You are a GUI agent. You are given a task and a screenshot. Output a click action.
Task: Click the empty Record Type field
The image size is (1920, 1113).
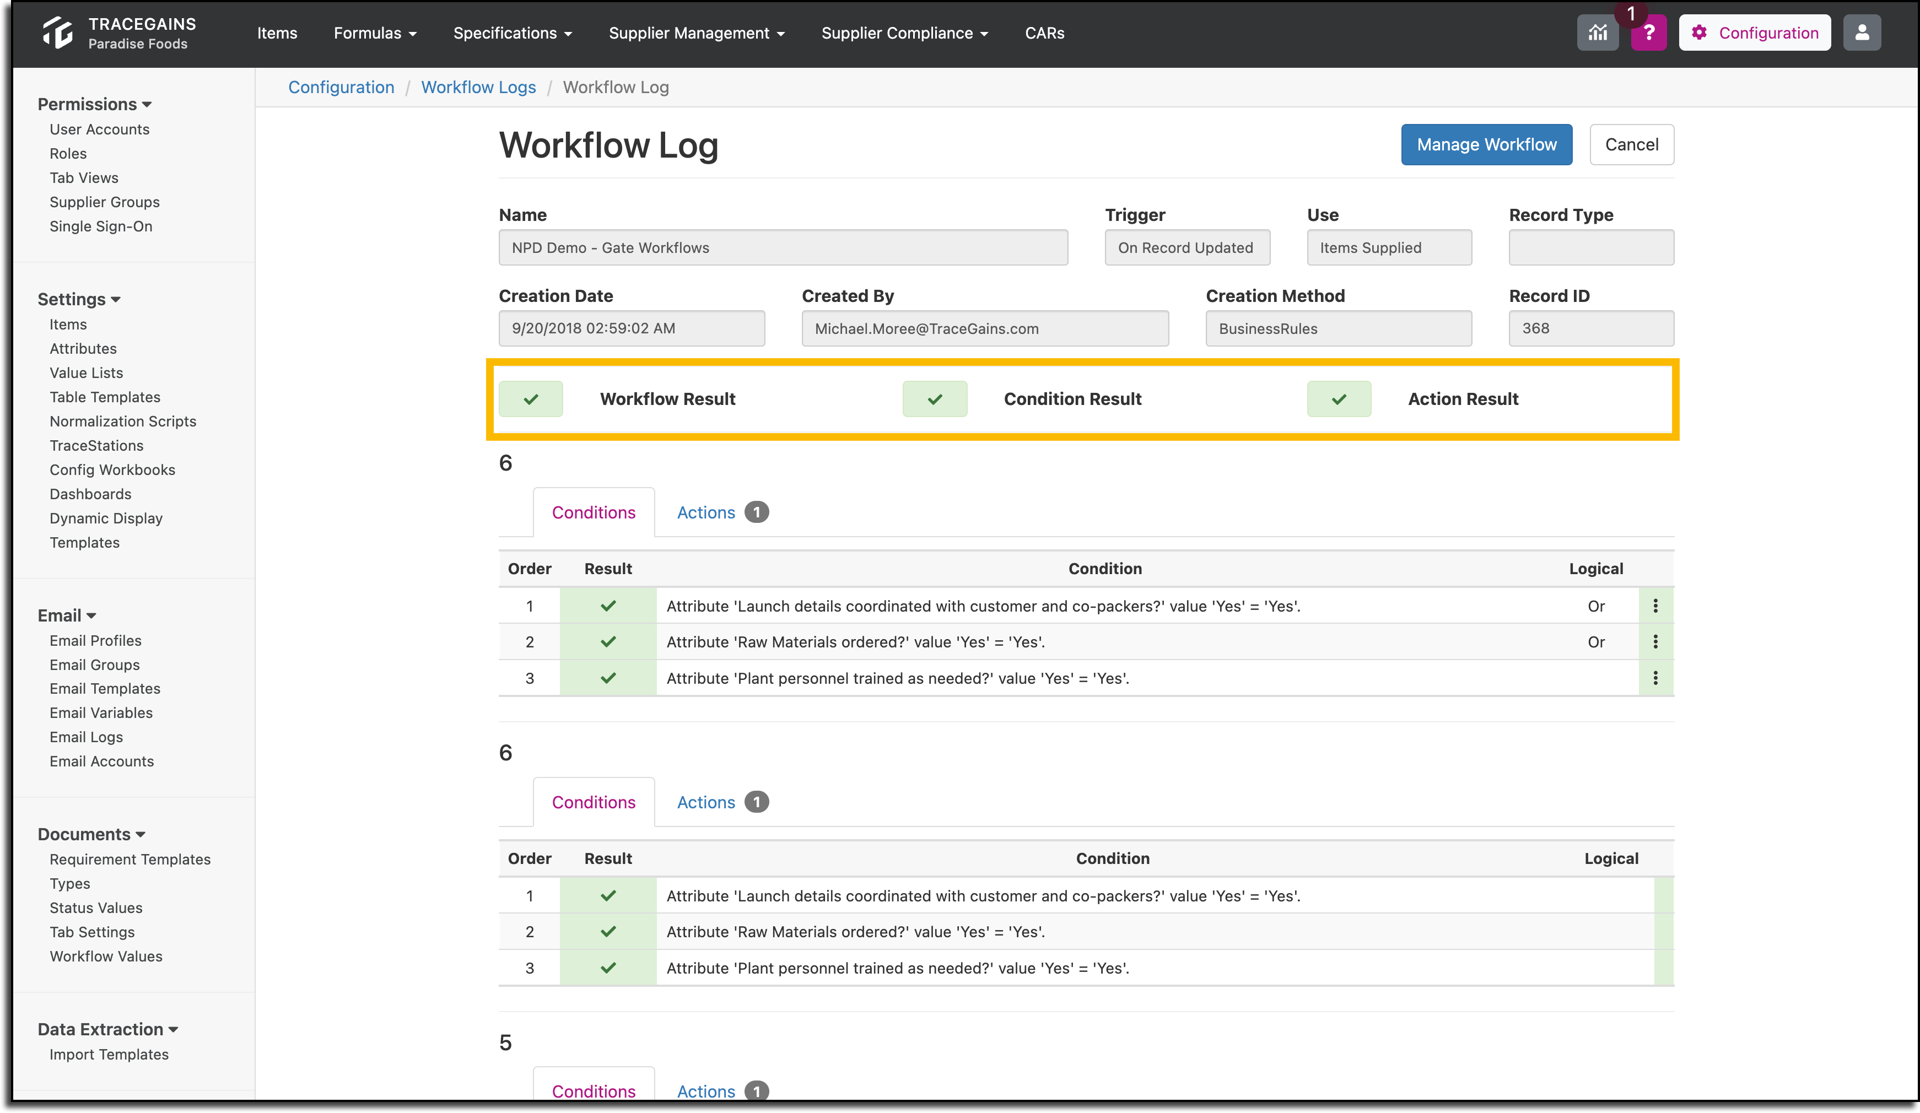[1591, 247]
